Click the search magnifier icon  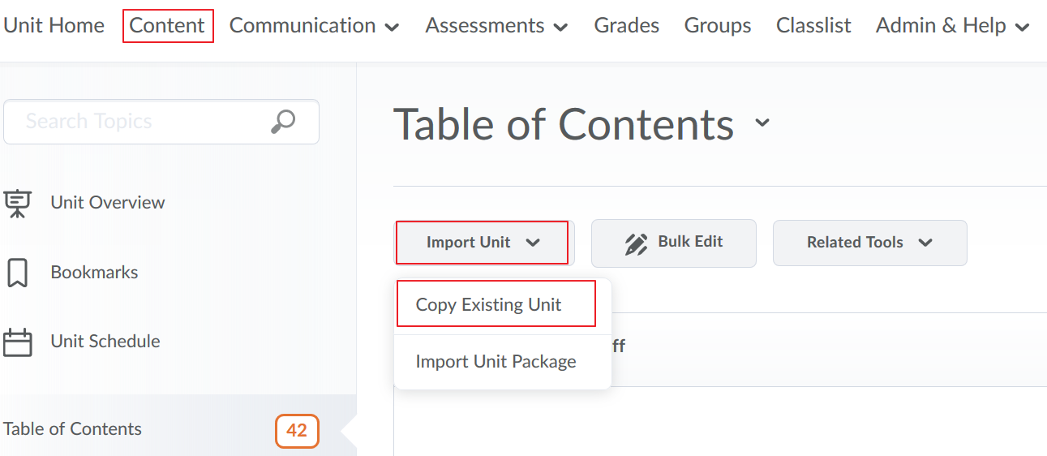282,122
